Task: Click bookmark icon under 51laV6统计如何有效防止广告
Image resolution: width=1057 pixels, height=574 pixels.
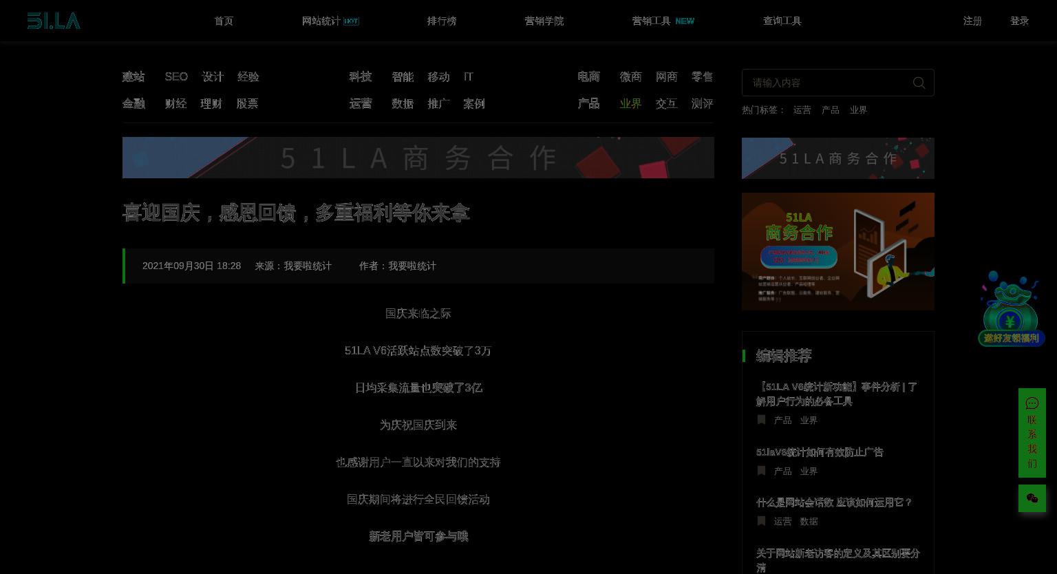Action: tap(761, 471)
